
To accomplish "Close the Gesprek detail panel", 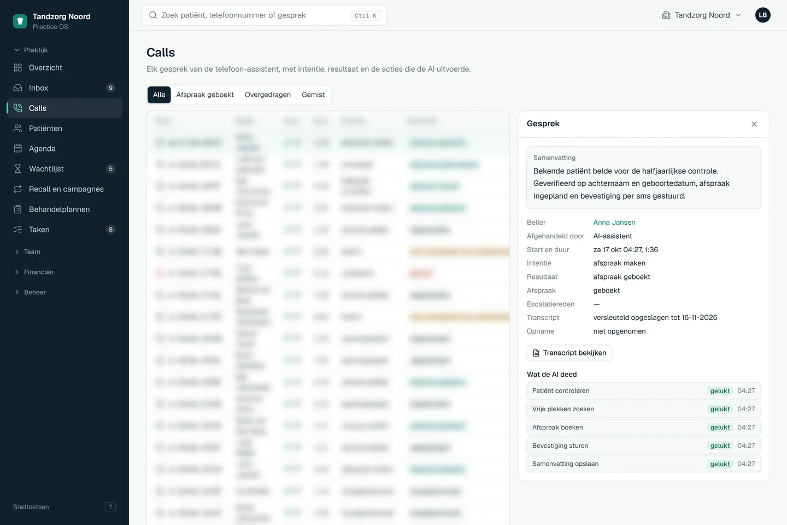I will [754, 124].
